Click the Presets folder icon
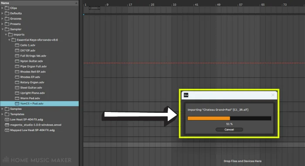Image resolution: width=305 pixels, height=166 pixels. (x=7, y=24)
